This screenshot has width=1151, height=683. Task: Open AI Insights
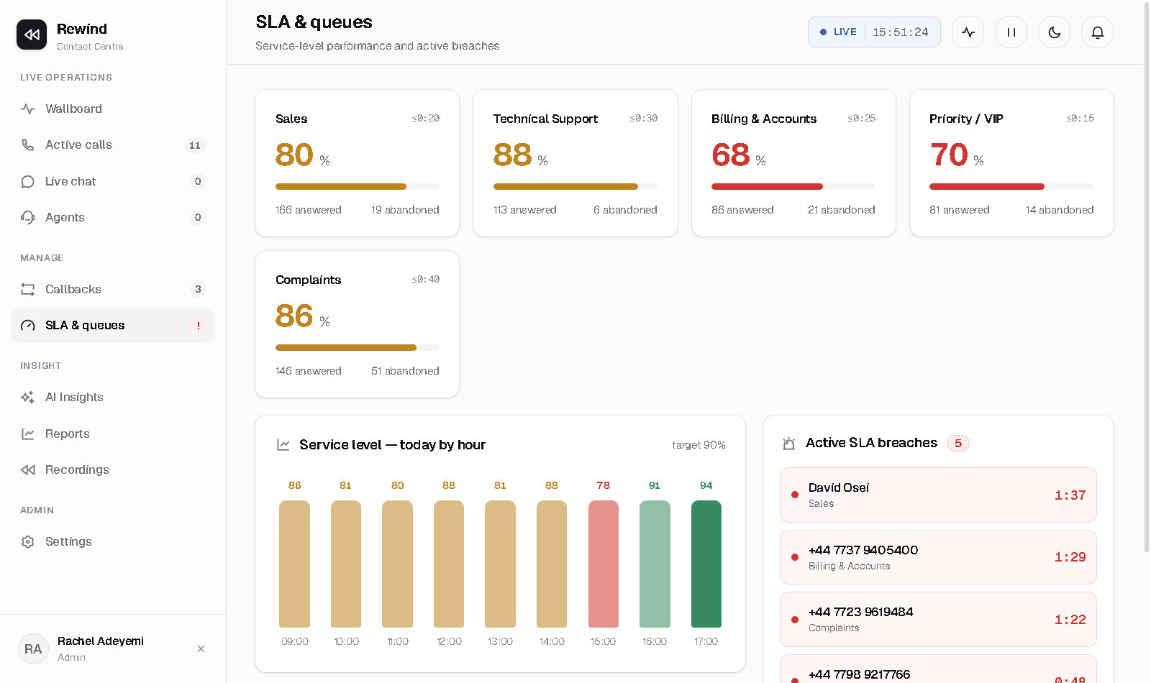113,398
